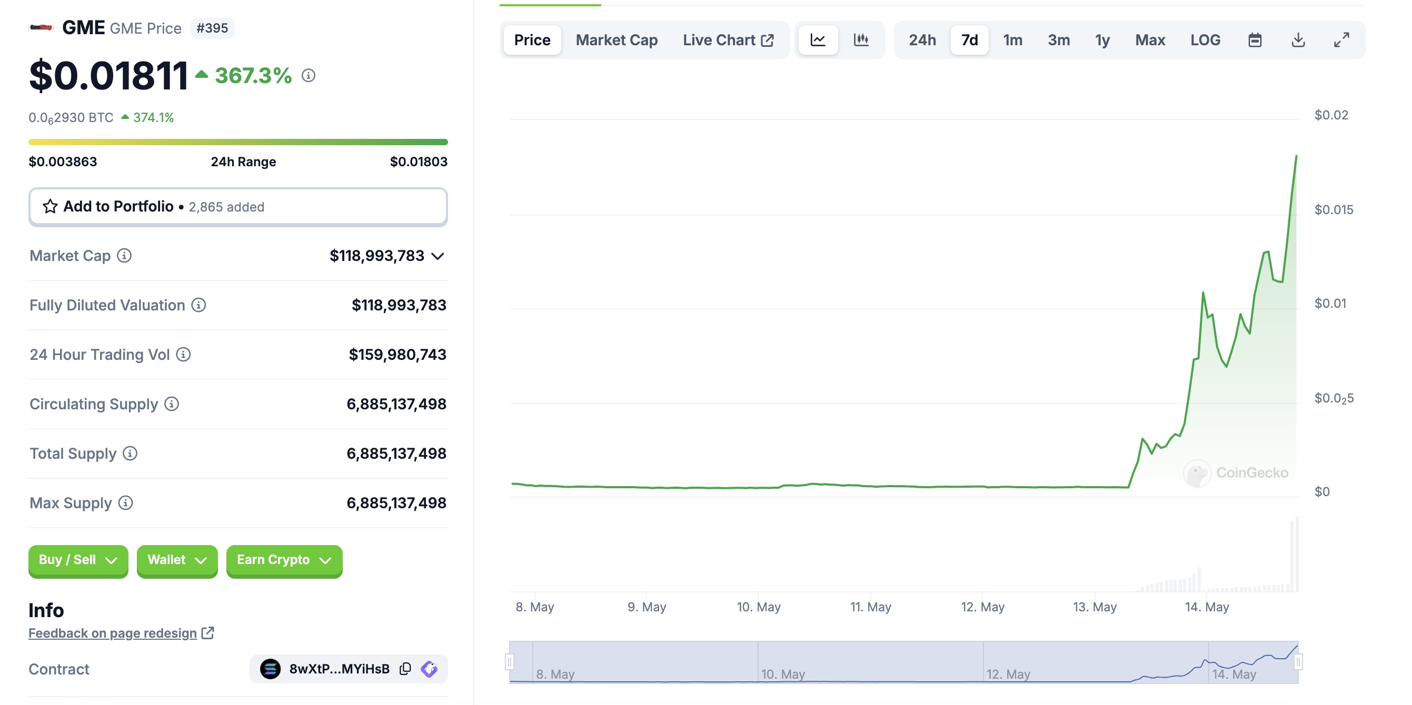Toggle LOG scale on chart

click(x=1205, y=40)
